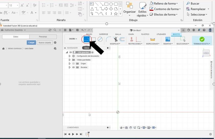Open Relleno de forma in PowerPoint
The height and width of the screenshot is (139, 215).
[x=164, y=3]
